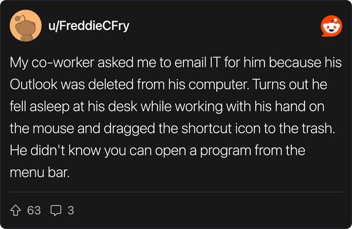Visit the u/FreddieCFry profile link
This screenshot has height=229, width=352.
coord(89,26)
